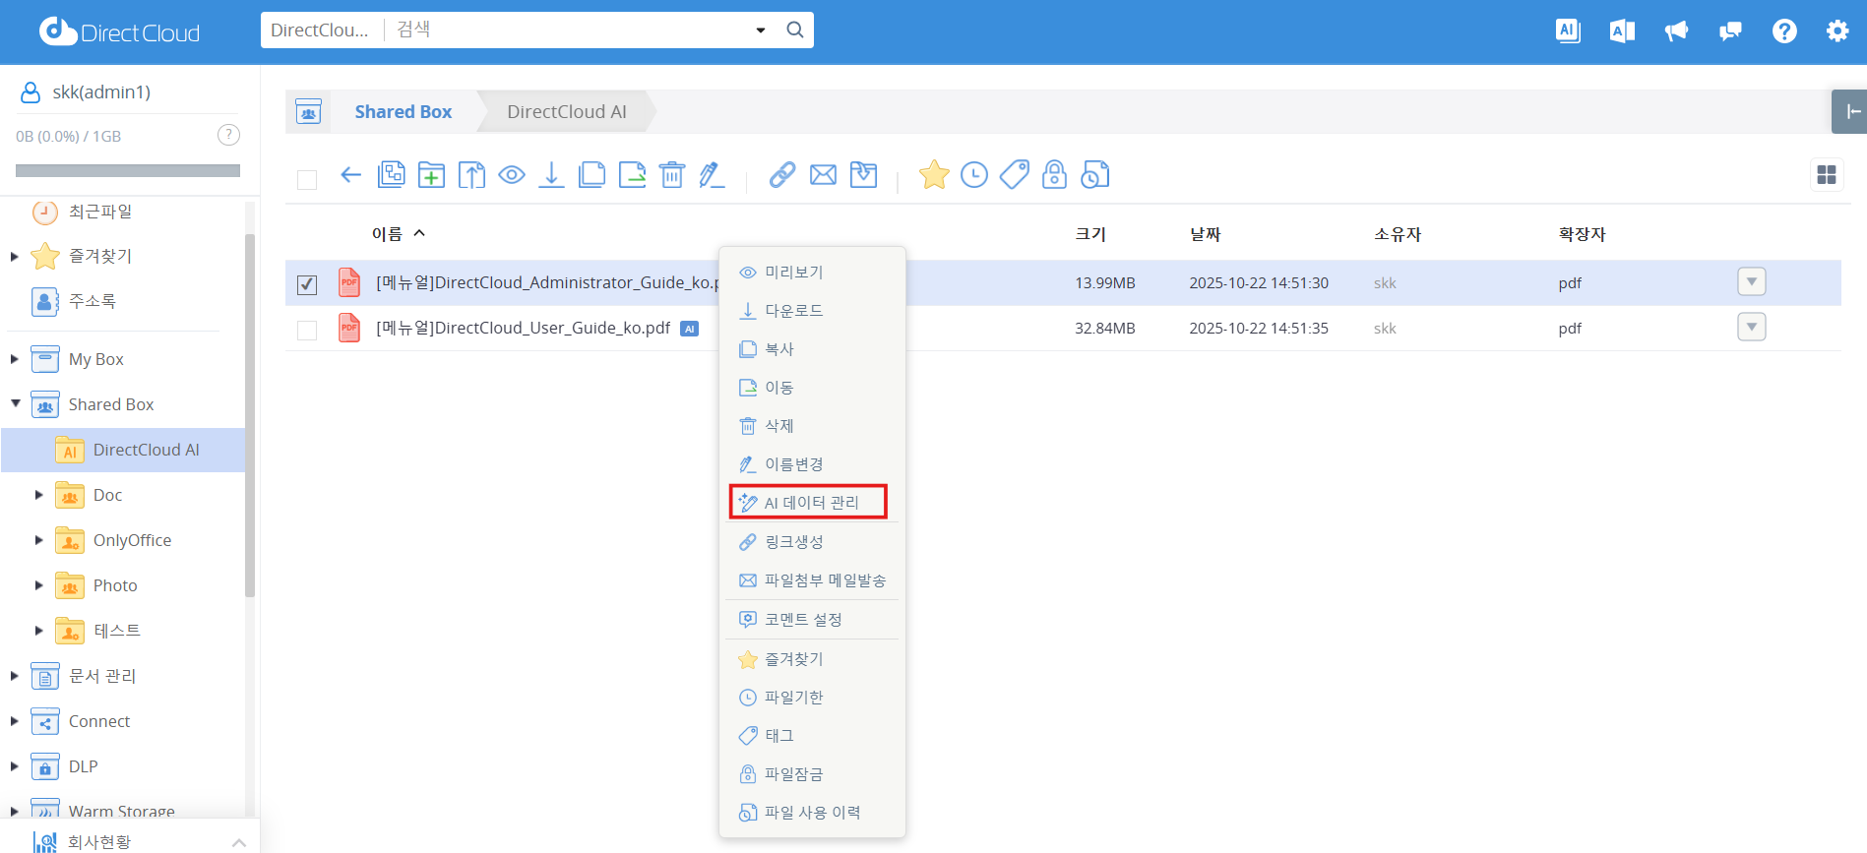
Task: Choose 다운로드 in the context menu
Action: click(x=793, y=311)
